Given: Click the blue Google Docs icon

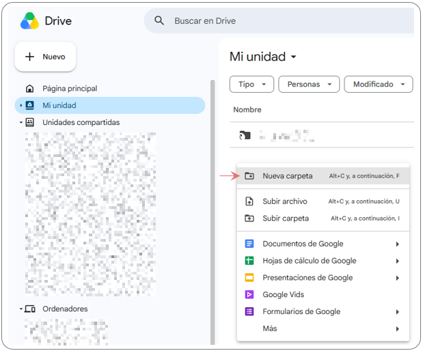Looking at the screenshot, I should tap(249, 244).
